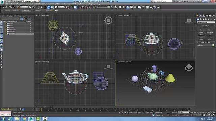Select the Bind to Space Warp tool
Screen dimensions: 216x121
point(18,7)
